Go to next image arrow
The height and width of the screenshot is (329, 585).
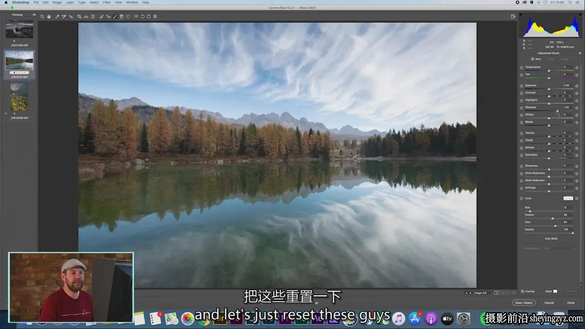pyautogui.click(x=470, y=292)
